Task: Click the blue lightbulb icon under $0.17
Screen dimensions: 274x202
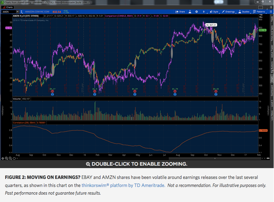Action: 52,94
